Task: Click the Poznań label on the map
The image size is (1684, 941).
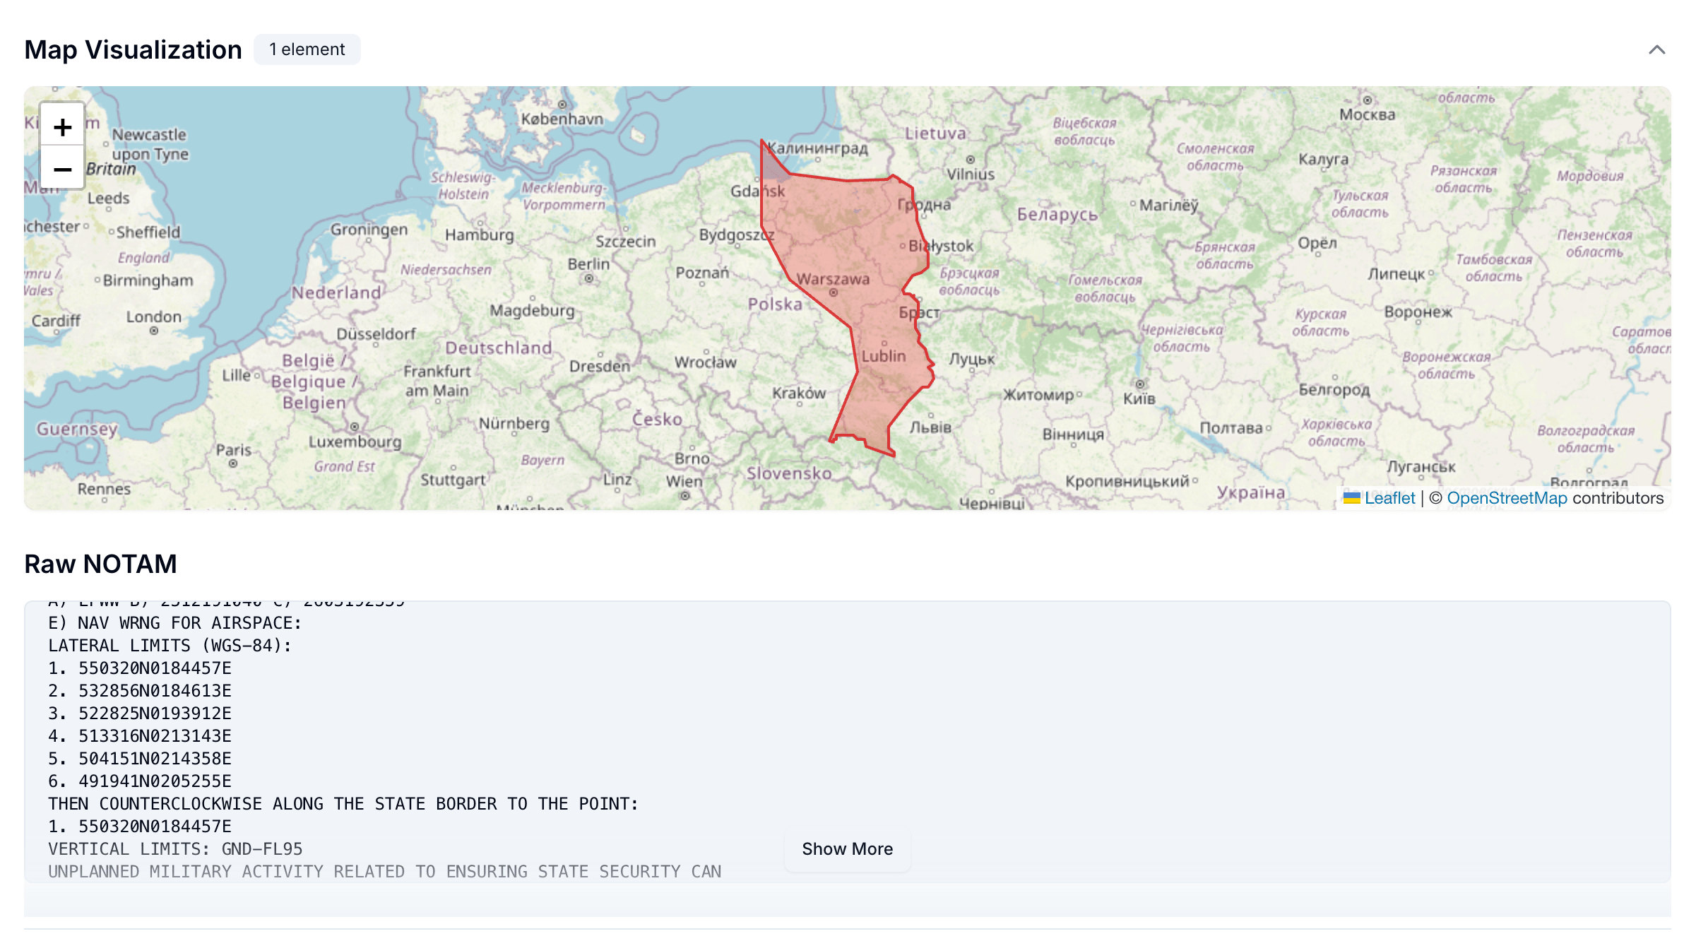Action: [702, 273]
